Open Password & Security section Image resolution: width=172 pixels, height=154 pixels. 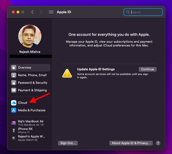(x=30, y=83)
